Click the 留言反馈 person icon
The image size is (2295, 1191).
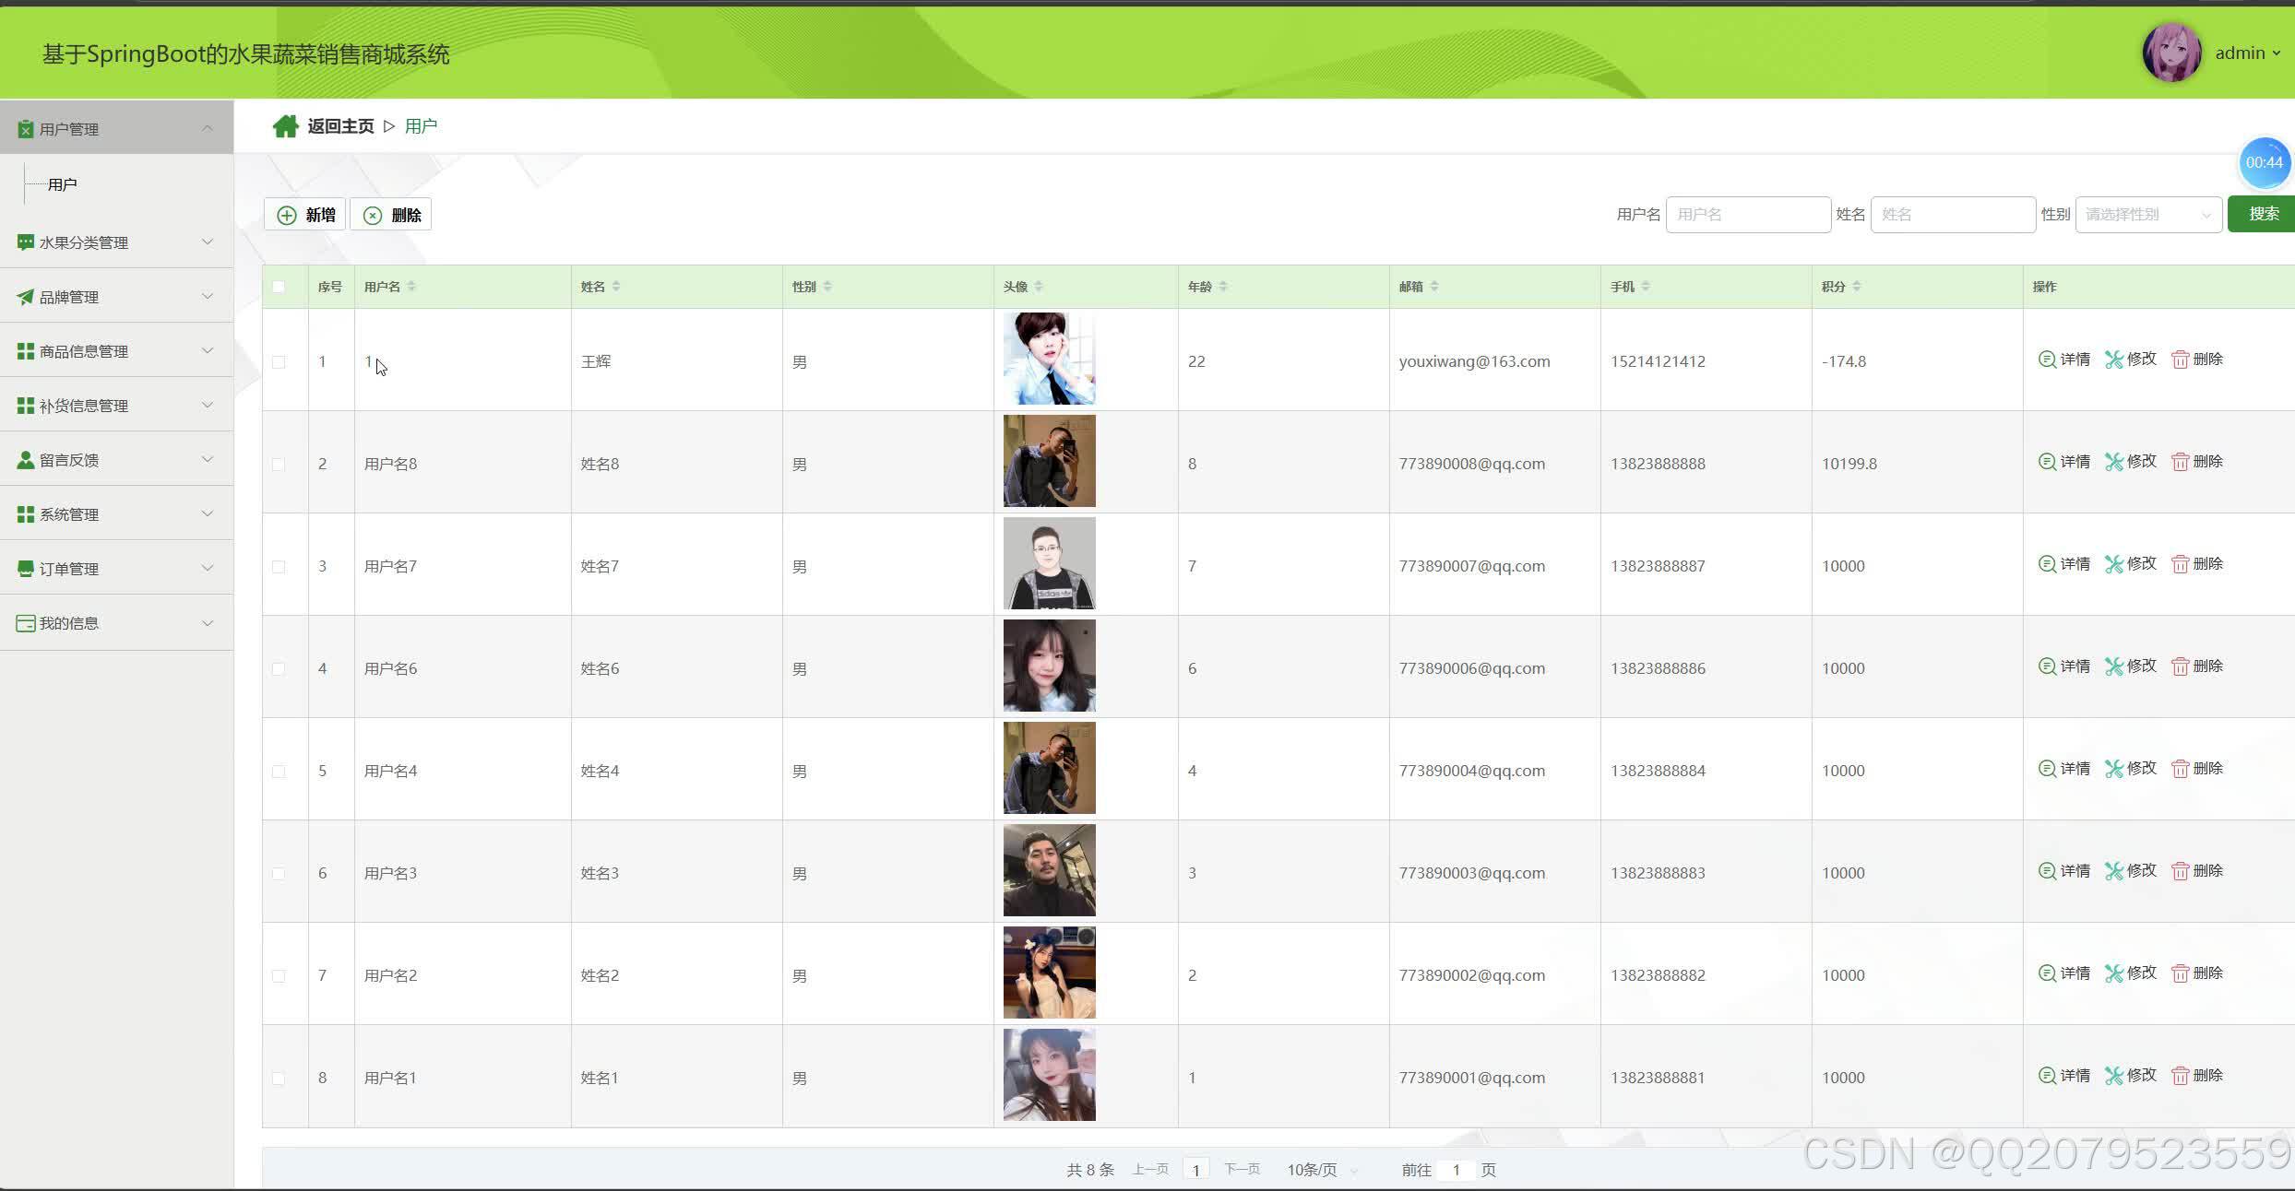point(26,460)
